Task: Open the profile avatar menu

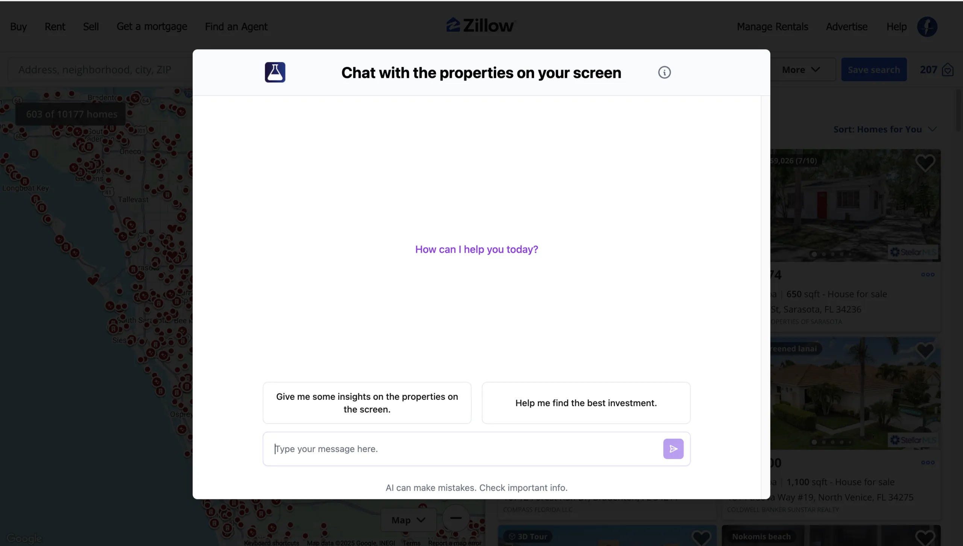Action: click(x=928, y=27)
